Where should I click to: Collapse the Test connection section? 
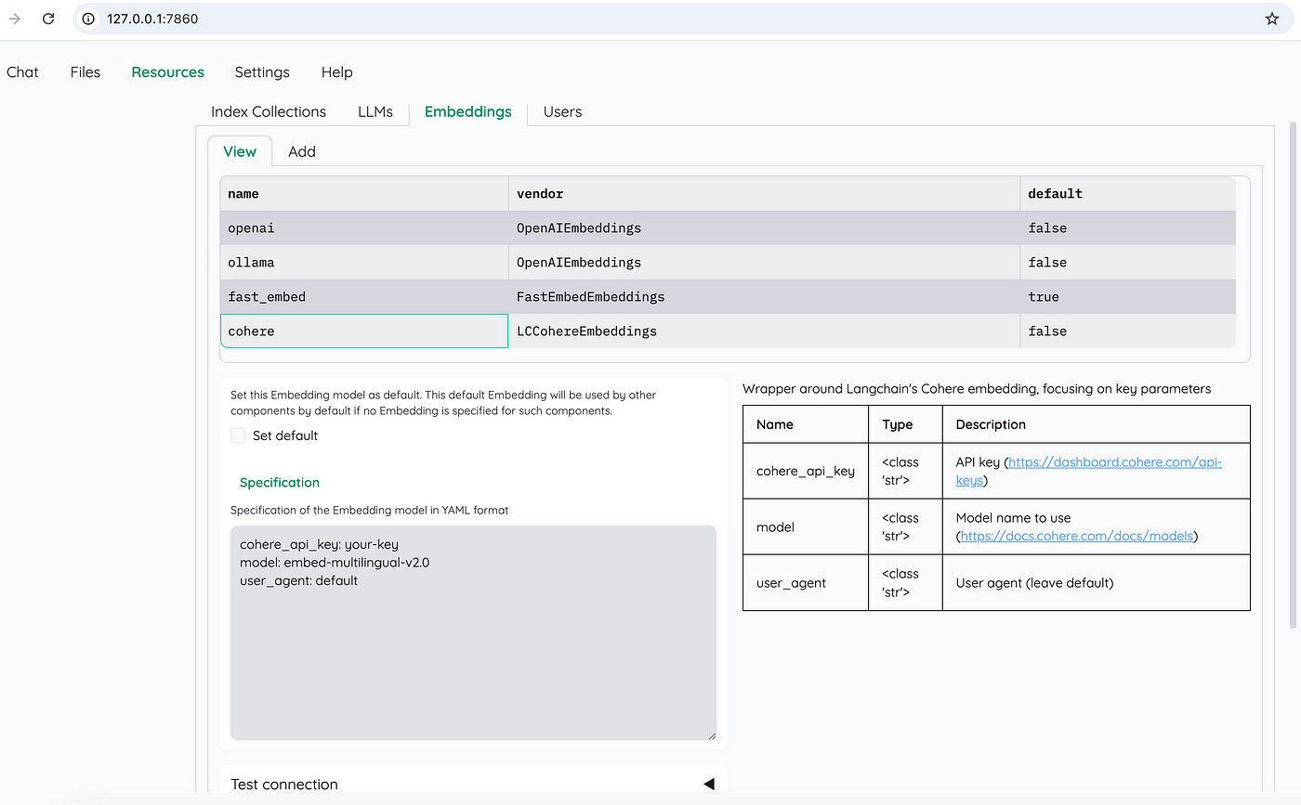click(708, 784)
